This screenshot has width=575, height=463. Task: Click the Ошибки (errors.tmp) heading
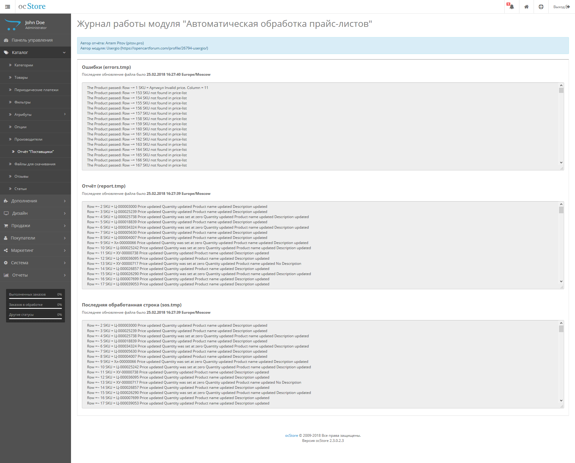[106, 67]
